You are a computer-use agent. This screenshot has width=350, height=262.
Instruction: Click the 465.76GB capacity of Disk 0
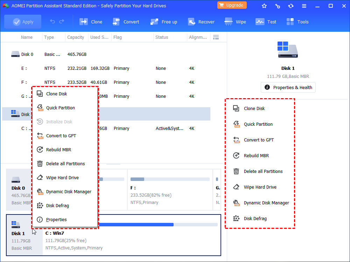[77, 54]
